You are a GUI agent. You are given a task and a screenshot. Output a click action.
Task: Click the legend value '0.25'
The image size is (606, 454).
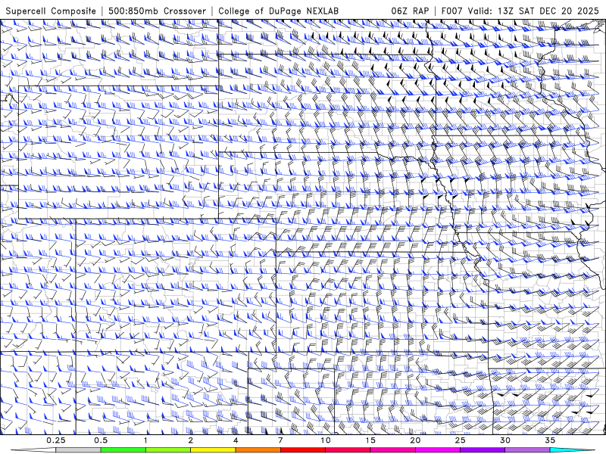pos(56,440)
